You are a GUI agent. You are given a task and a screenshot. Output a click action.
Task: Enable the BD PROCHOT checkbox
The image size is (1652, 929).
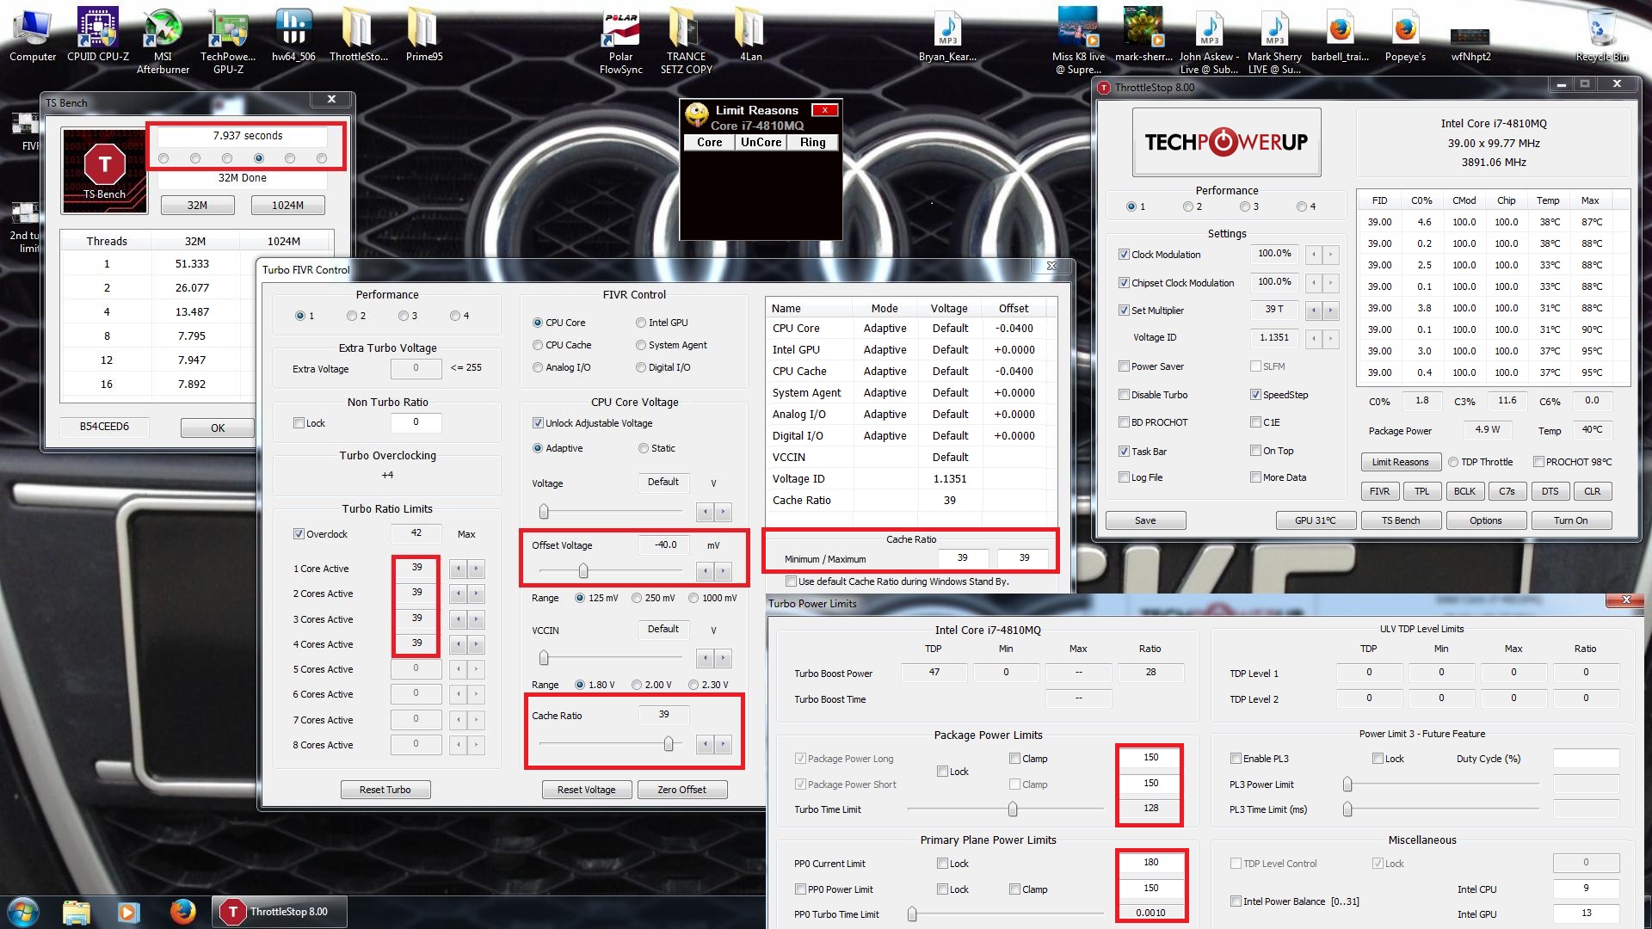(1124, 422)
